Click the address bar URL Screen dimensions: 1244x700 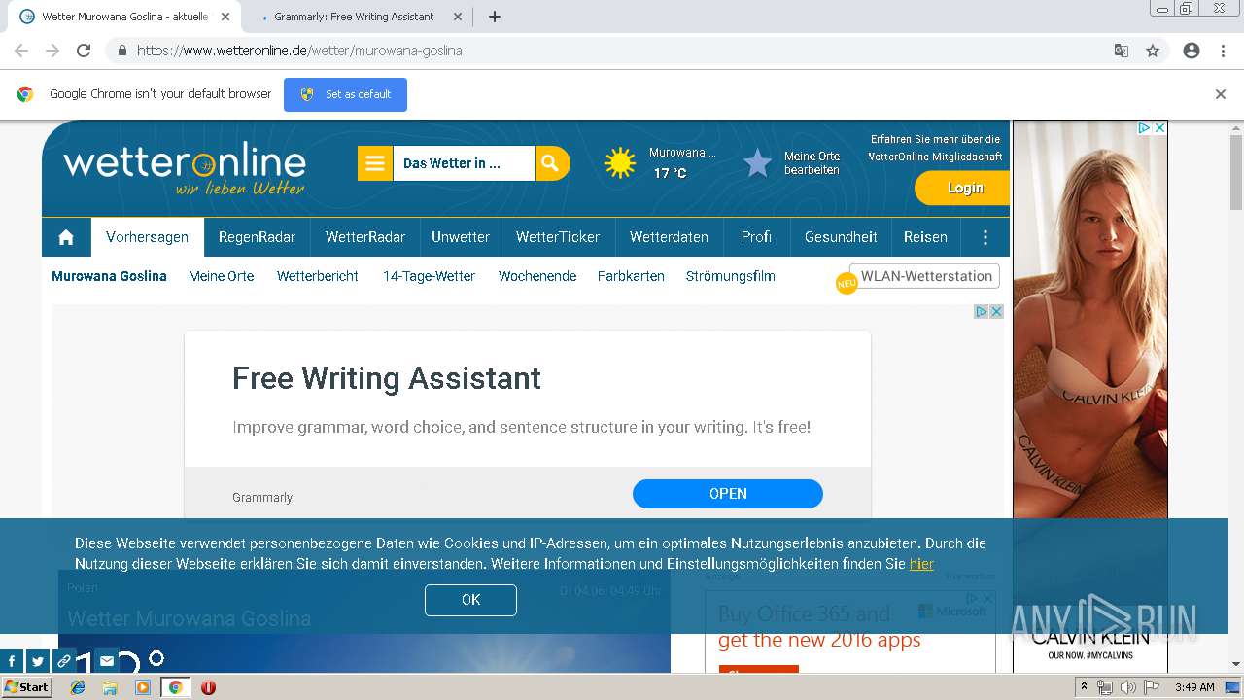point(299,51)
